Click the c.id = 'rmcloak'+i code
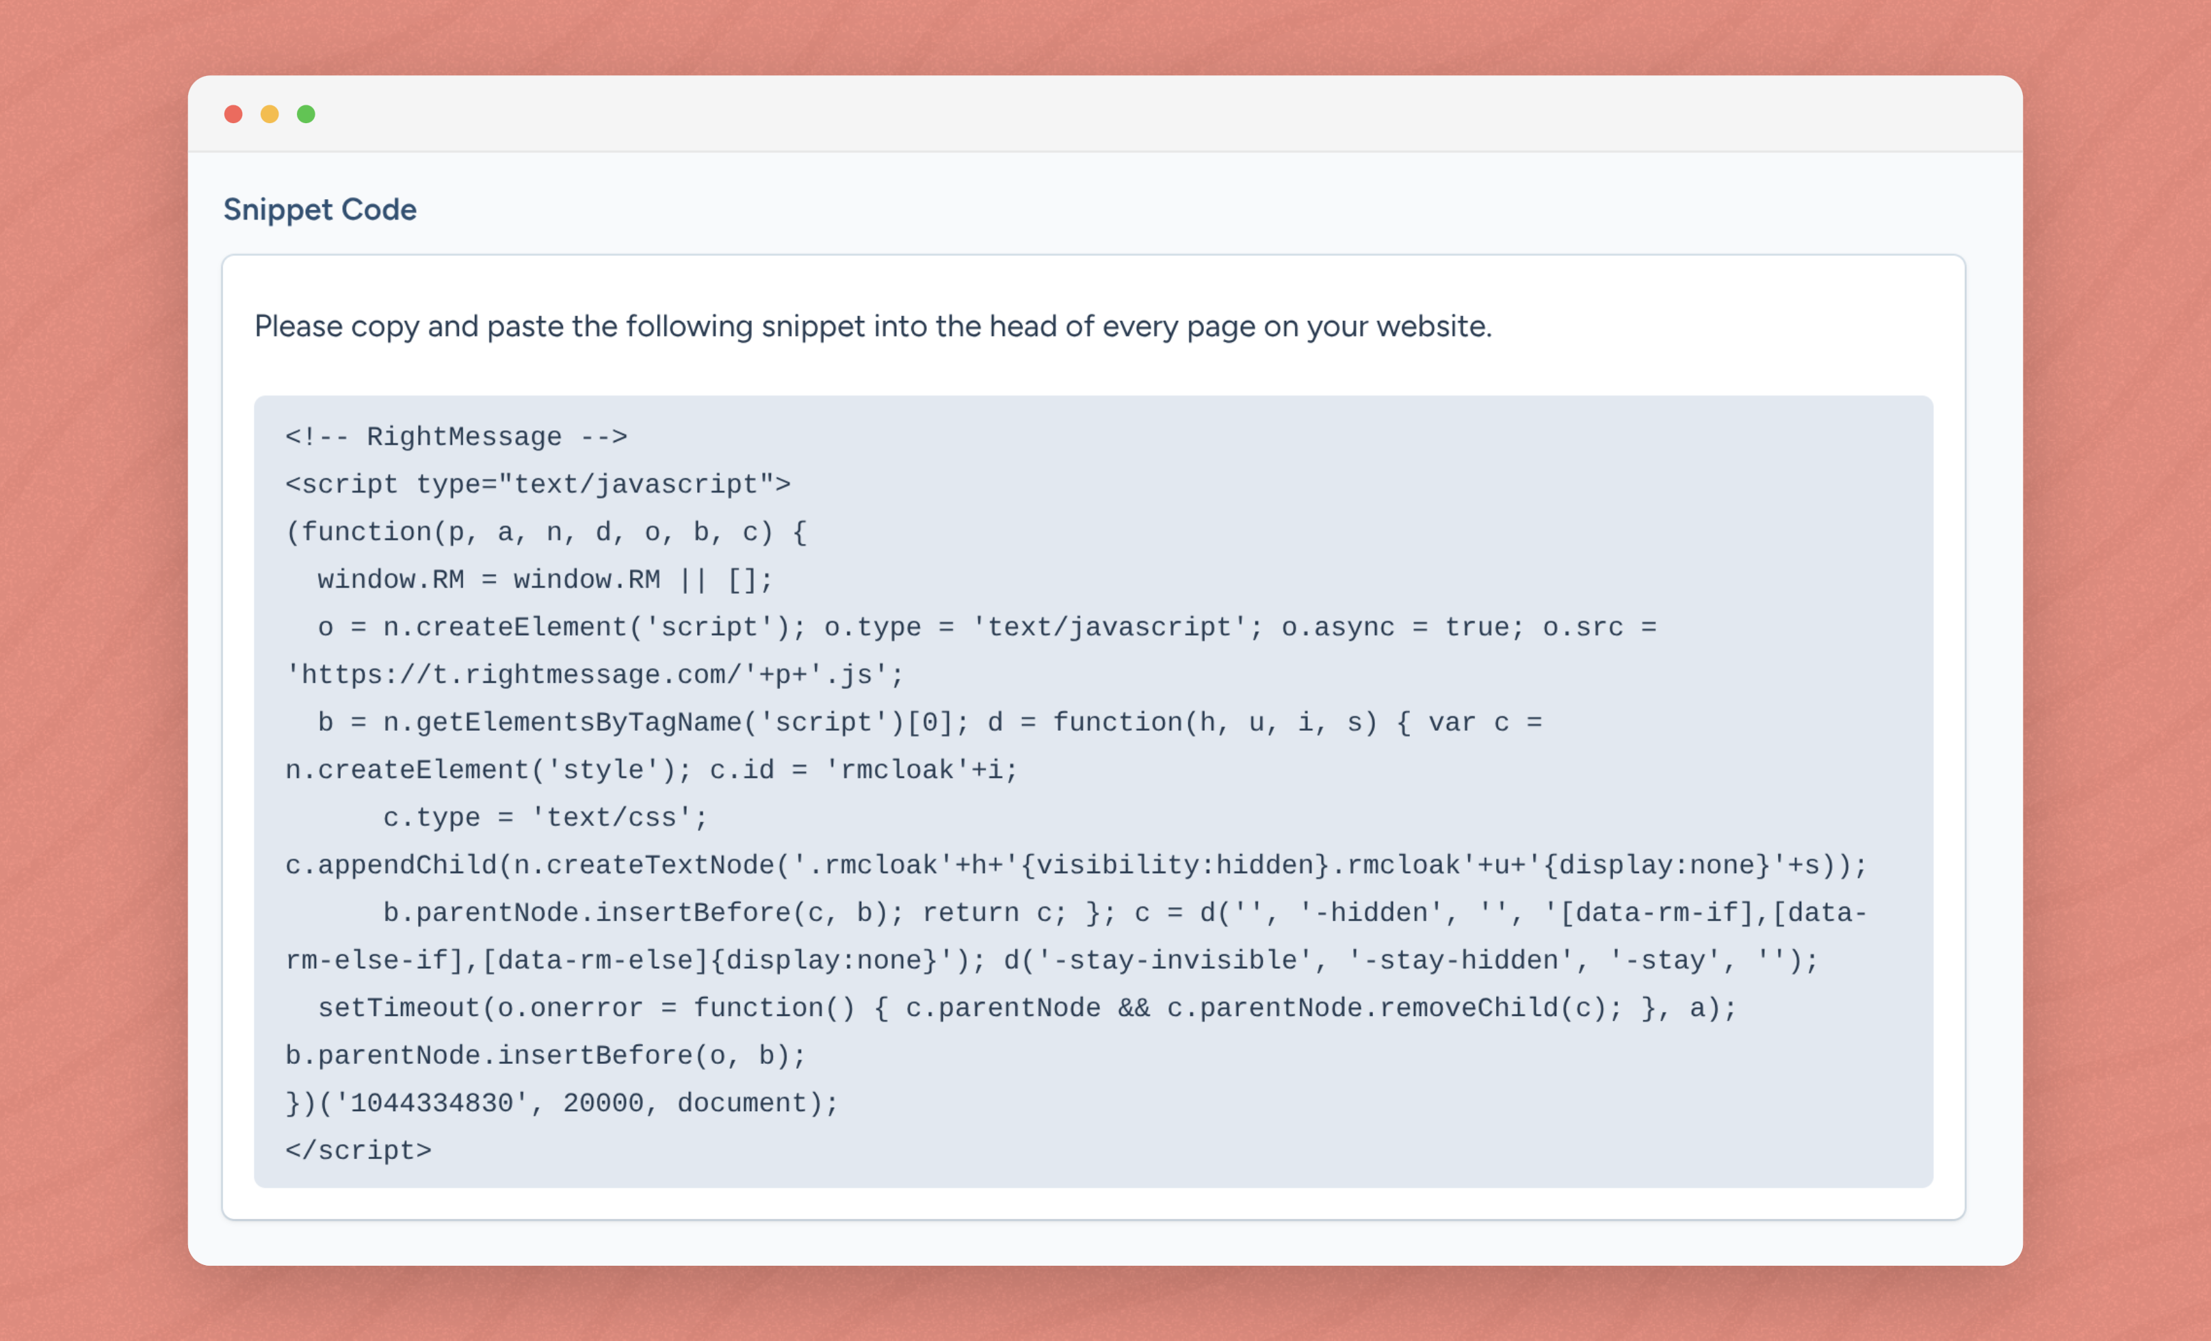Screen dimensions: 2211x1341 pyautogui.click(x=863, y=770)
